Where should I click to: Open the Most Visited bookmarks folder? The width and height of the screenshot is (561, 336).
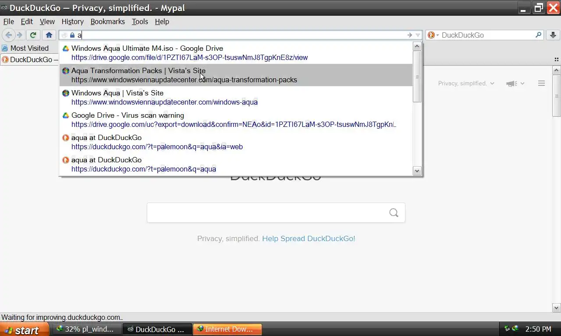(x=25, y=48)
